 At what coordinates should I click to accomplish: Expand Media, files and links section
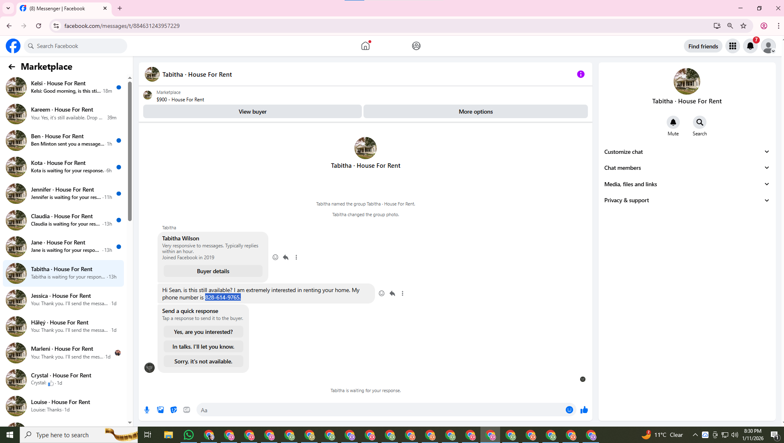click(686, 184)
